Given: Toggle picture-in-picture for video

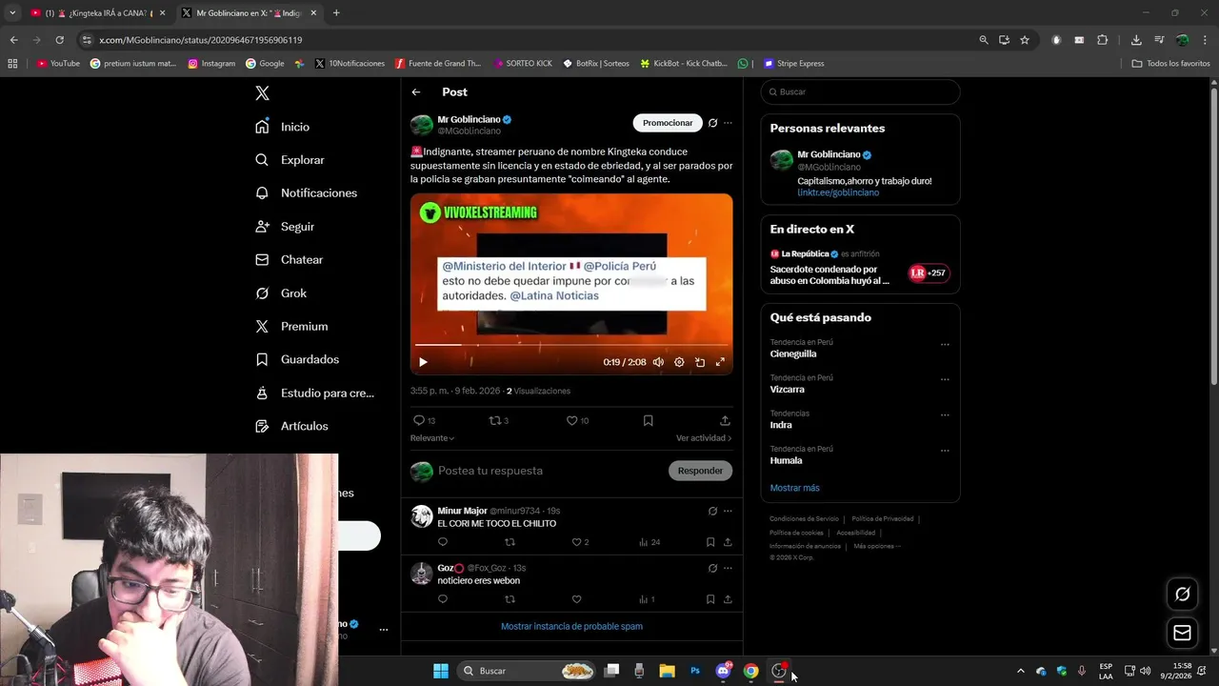Looking at the screenshot, I should [700, 362].
